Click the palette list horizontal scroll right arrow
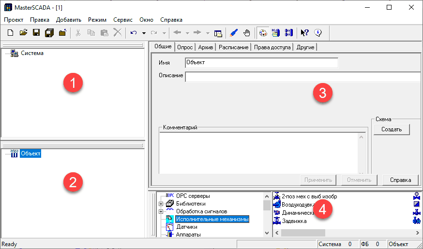The image size is (423, 249). [x=417, y=233]
